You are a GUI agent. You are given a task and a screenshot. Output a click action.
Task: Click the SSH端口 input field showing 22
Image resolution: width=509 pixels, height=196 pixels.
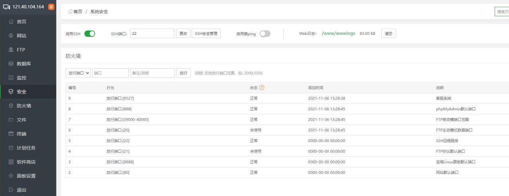click(x=152, y=34)
